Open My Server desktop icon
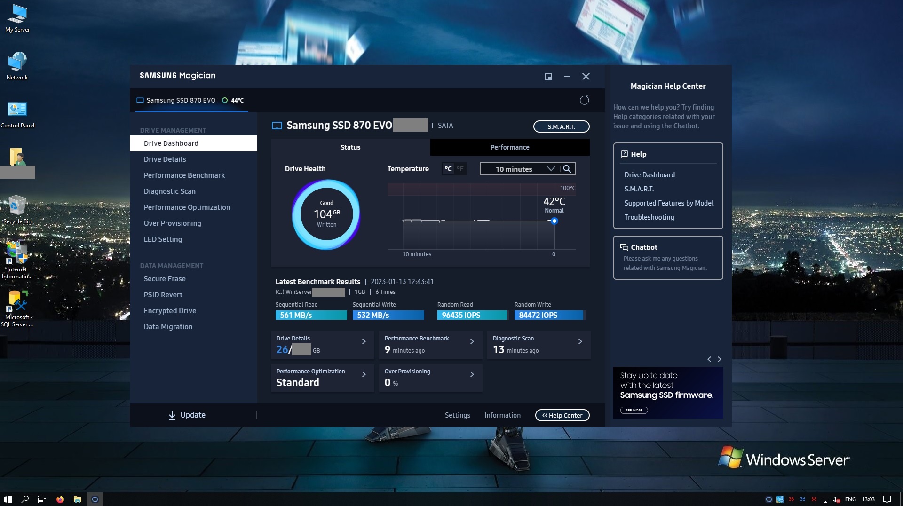Viewport: 903px width, 506px height. 17,18
